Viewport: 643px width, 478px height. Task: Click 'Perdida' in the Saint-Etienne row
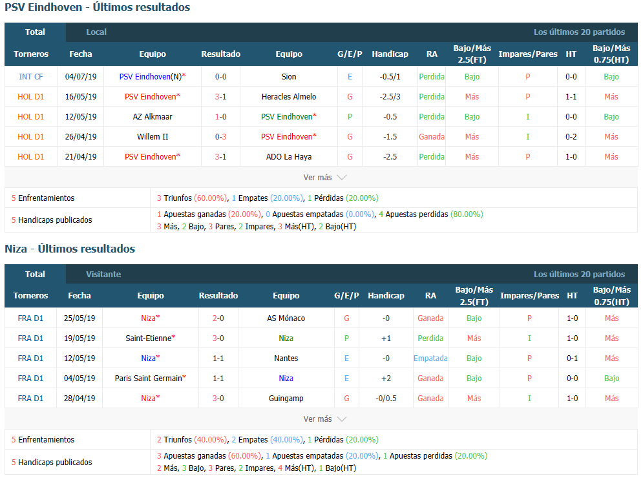tap(430, 338)
